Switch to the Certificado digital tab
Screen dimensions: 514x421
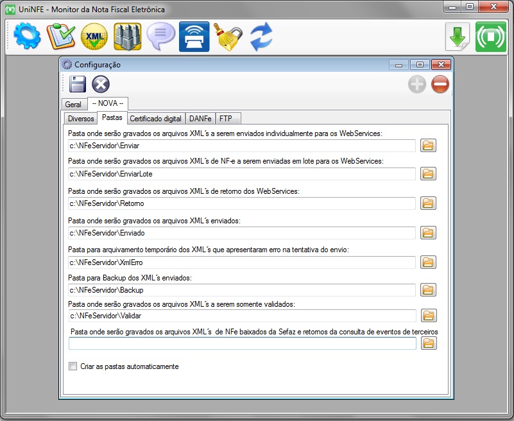[156, 118]
